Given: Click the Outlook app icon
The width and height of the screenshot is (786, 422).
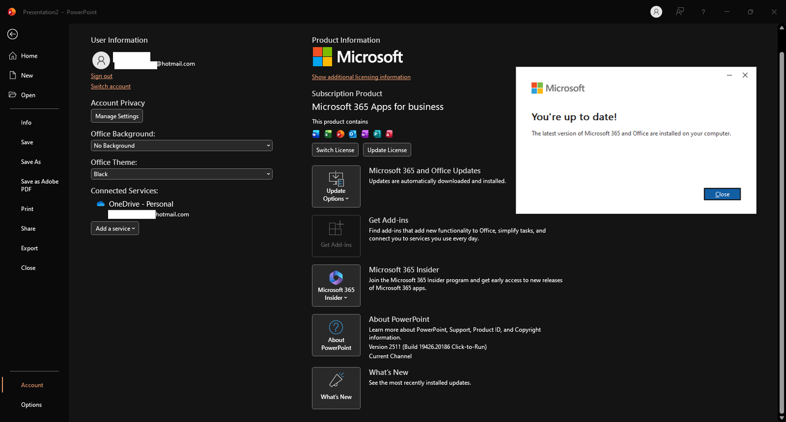Looking at the screenshot, I should [352, 134].
